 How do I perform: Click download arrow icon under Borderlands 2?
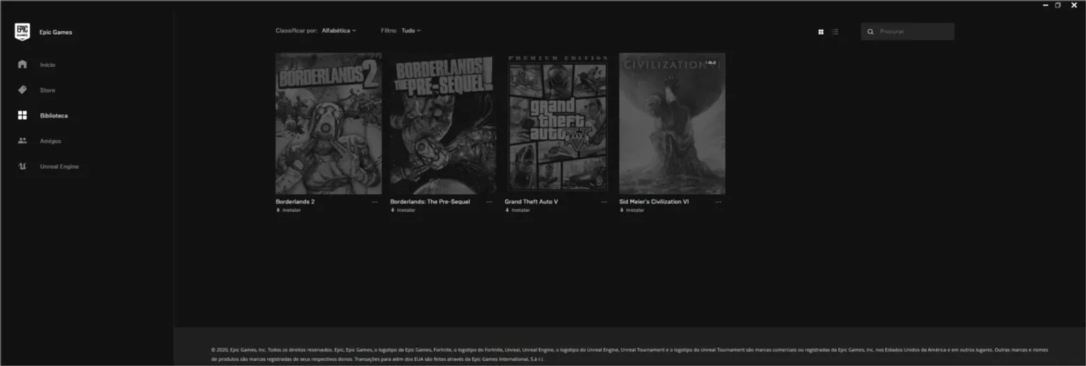click(278, 210)
